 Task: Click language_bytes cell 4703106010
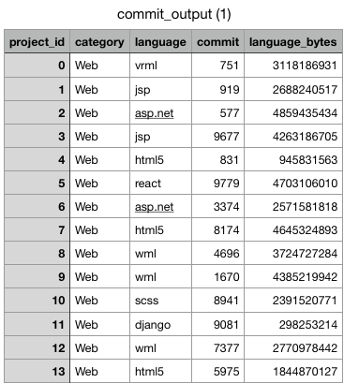coord(293,183)
